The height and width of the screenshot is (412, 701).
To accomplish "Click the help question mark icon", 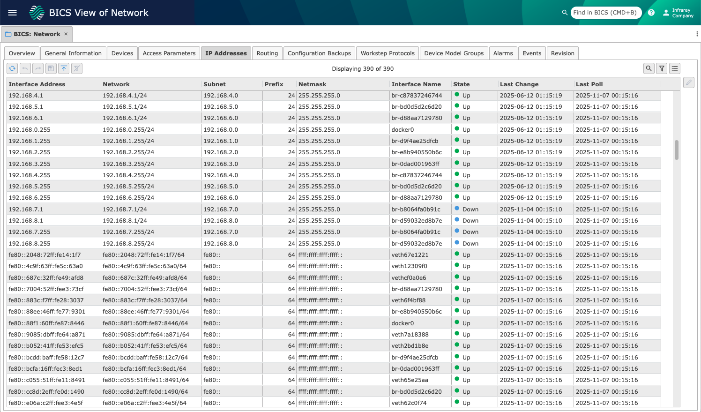I will click(651, 13).
